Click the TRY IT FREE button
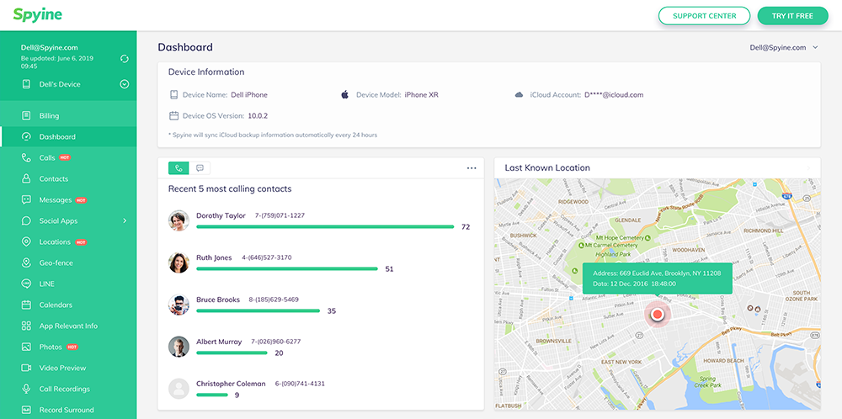842x419 pixels. (x=792, y=15)
